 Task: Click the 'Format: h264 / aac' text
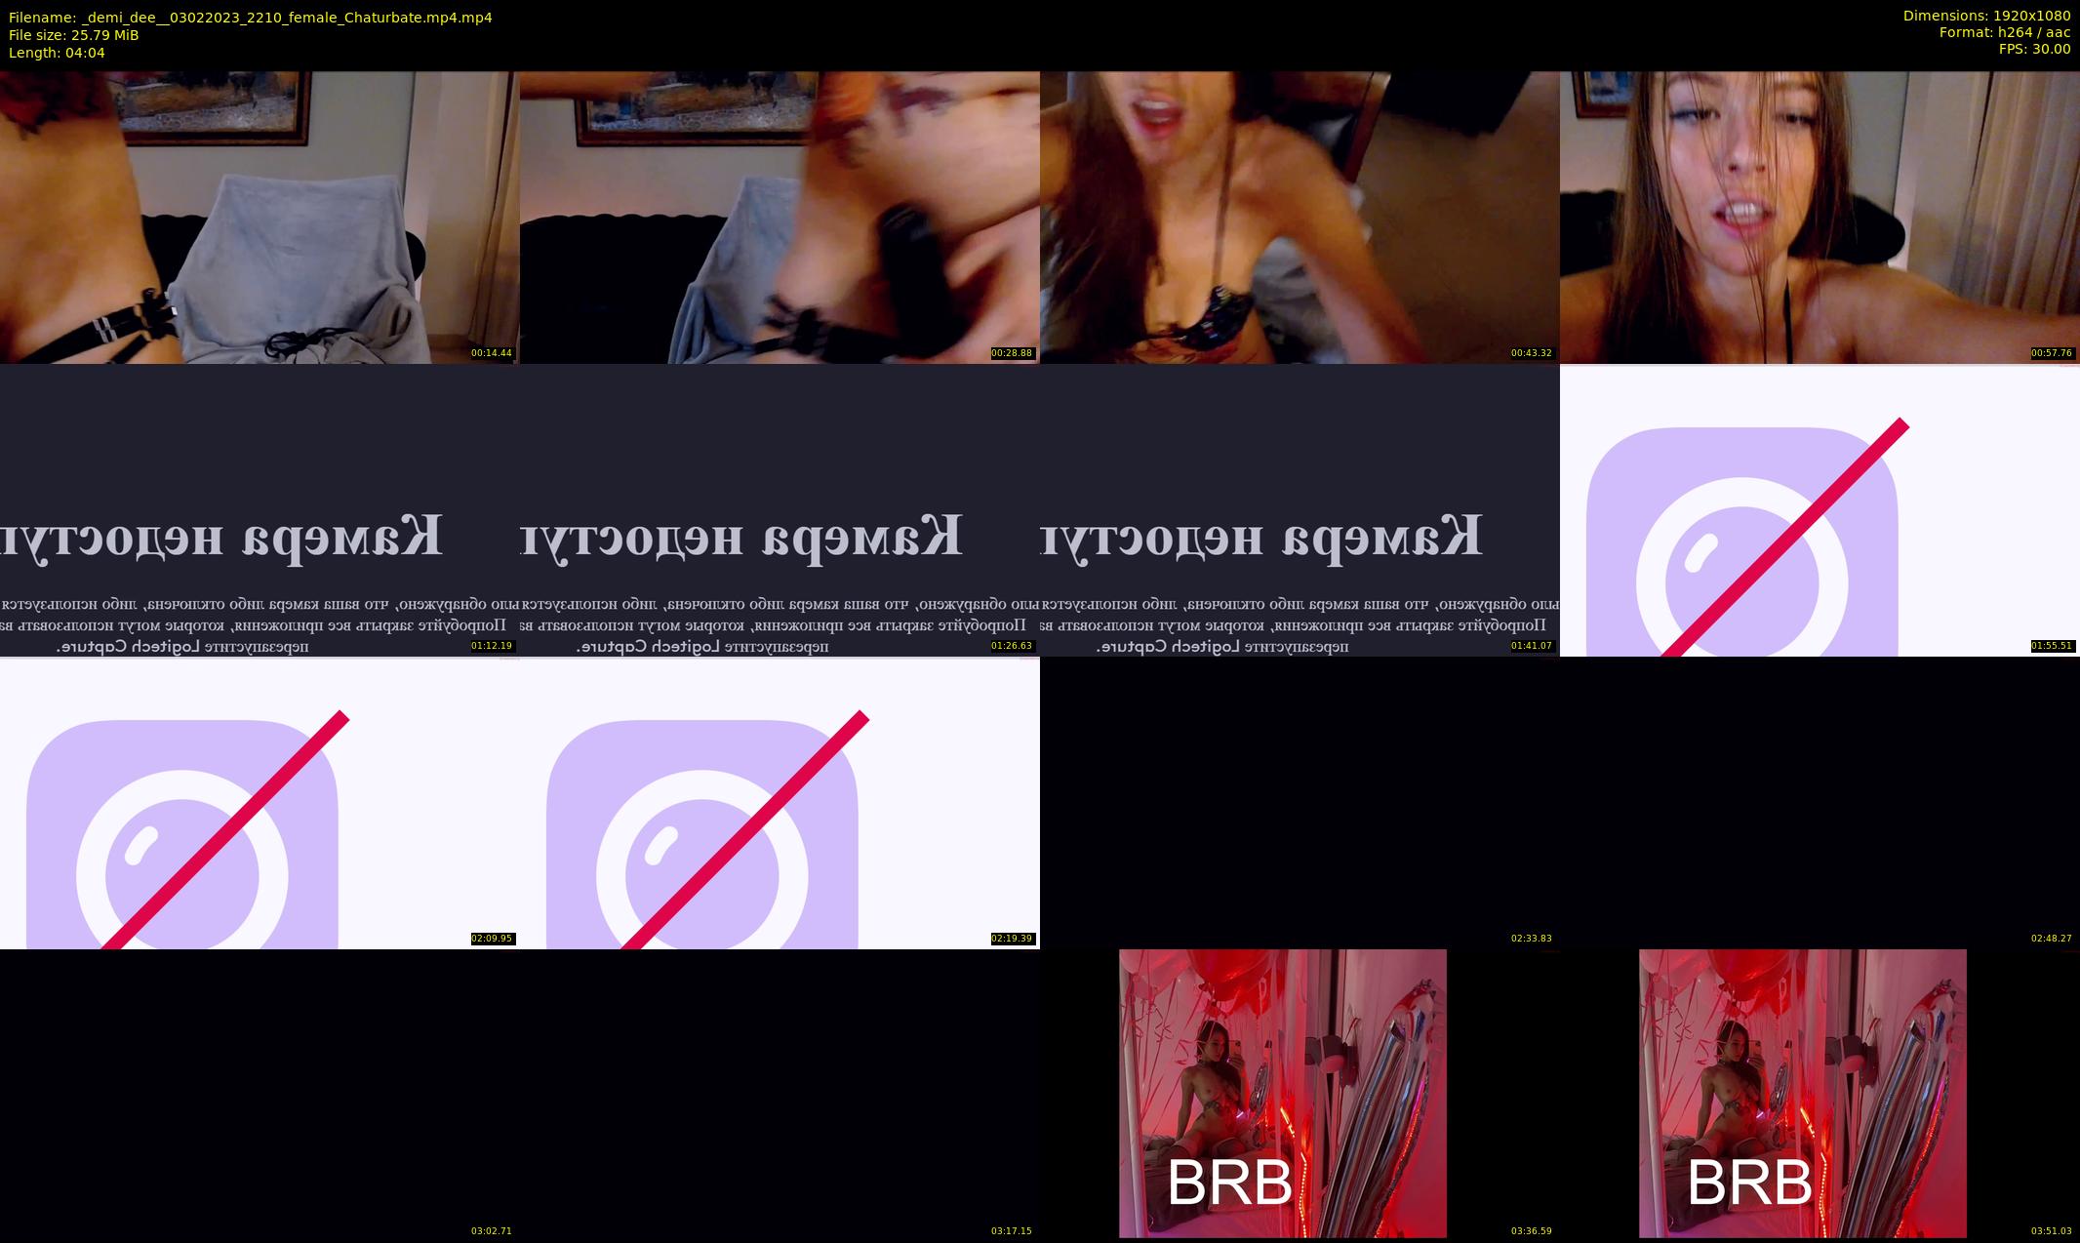pos(2005,32)
